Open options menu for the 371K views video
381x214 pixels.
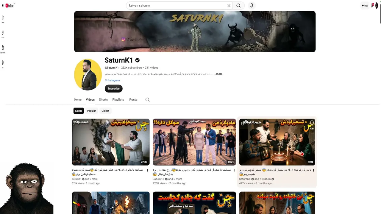(x=147, y=171)
